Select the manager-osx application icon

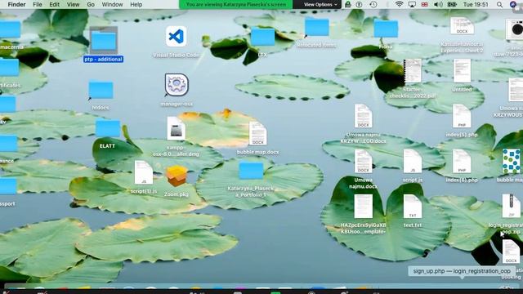(x=177, y=85)
